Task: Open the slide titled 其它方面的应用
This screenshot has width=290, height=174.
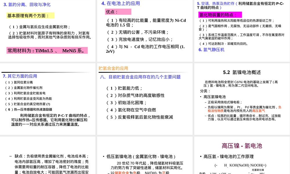Action: (x=48, y=99)
